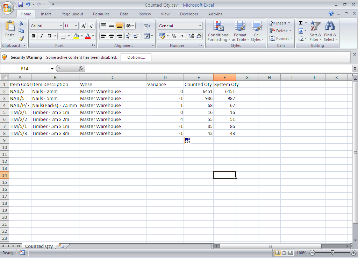The width and height of the screenshot is (358, 258).
Task: Switch to Page Break Preview view
Action: coord(291,253)
